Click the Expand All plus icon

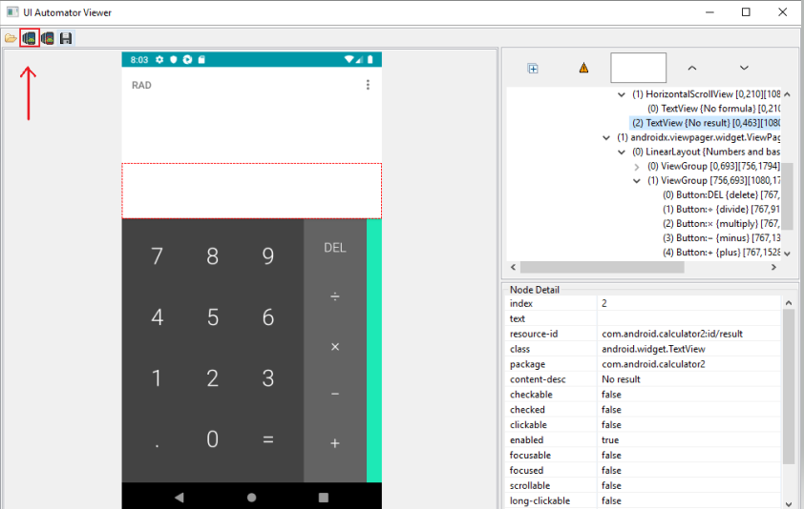point(533,68)
